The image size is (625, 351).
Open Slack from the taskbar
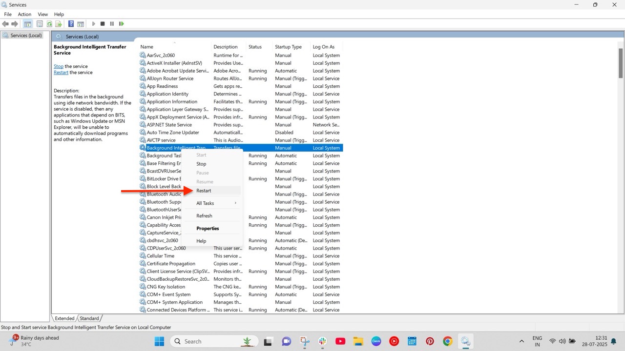pyautogui.click(x=322, y=341)
